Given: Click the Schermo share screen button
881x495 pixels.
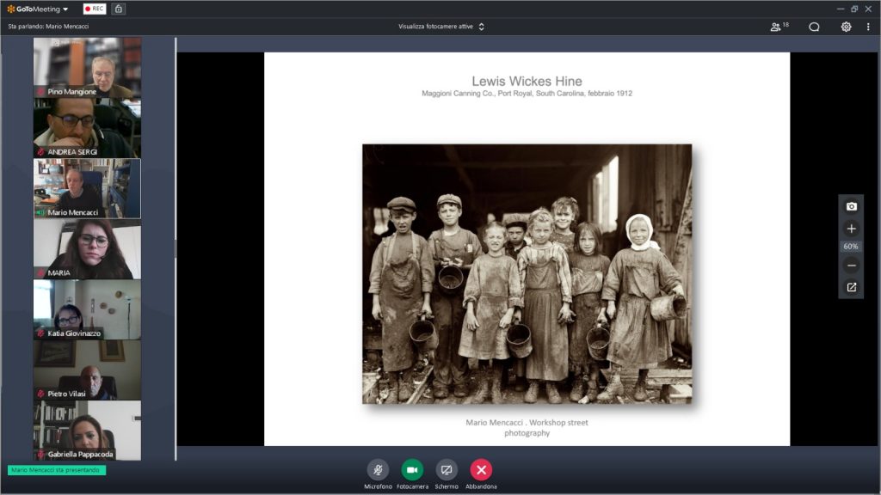Looking at the screenshot, I should click(x=447, y=470).
